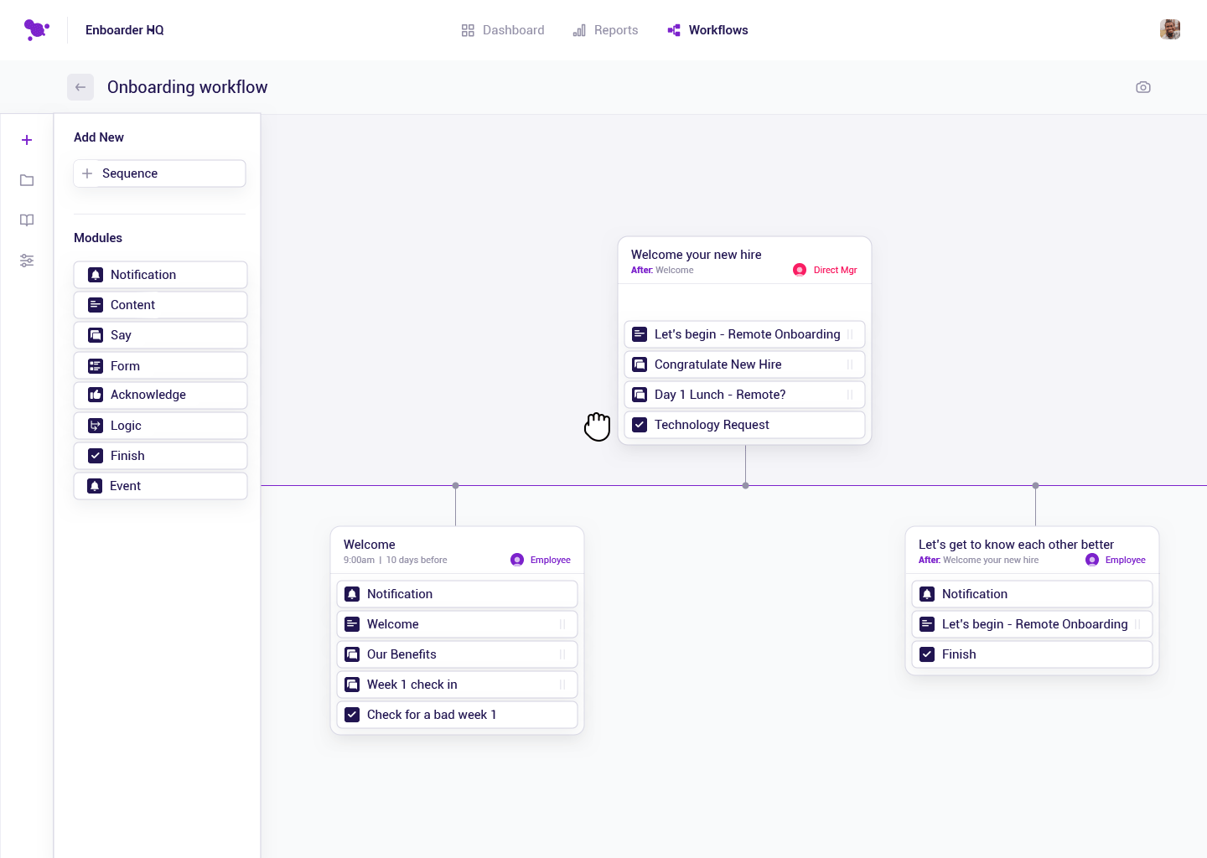
Task: Open the Reports tab
Action: tap(615, 29)
